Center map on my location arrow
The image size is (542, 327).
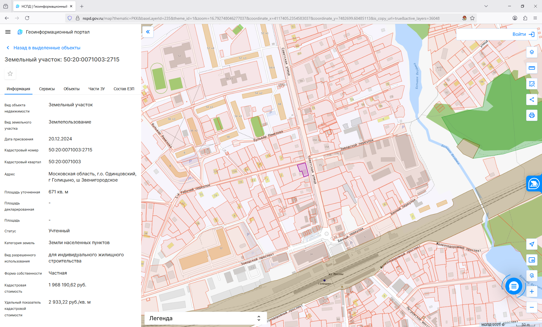pyautogui.click(x=532, y=244)
